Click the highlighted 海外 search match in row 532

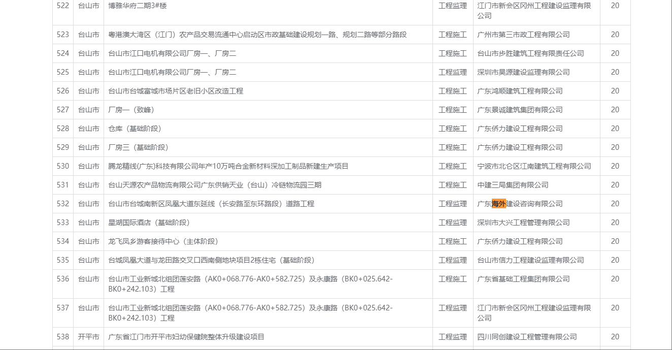pyautogui.click(x=498, y=204)
